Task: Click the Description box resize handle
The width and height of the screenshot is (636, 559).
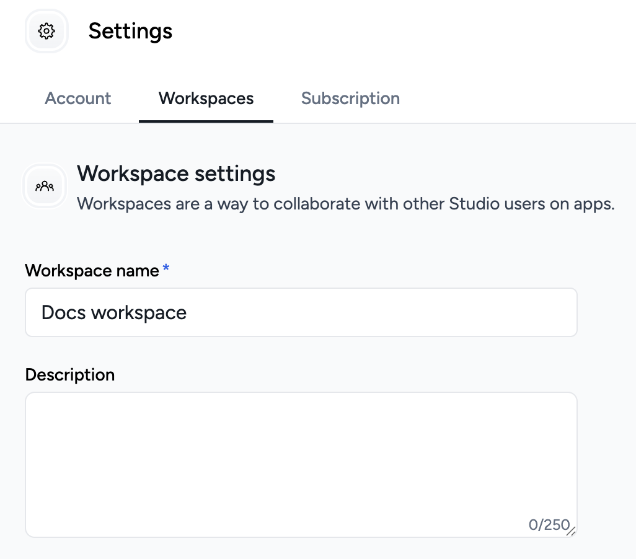Action: click(570, 530)
